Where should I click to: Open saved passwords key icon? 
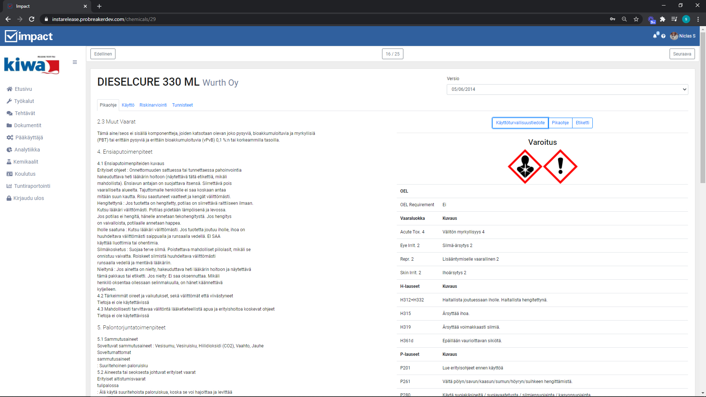click(613, 19)
